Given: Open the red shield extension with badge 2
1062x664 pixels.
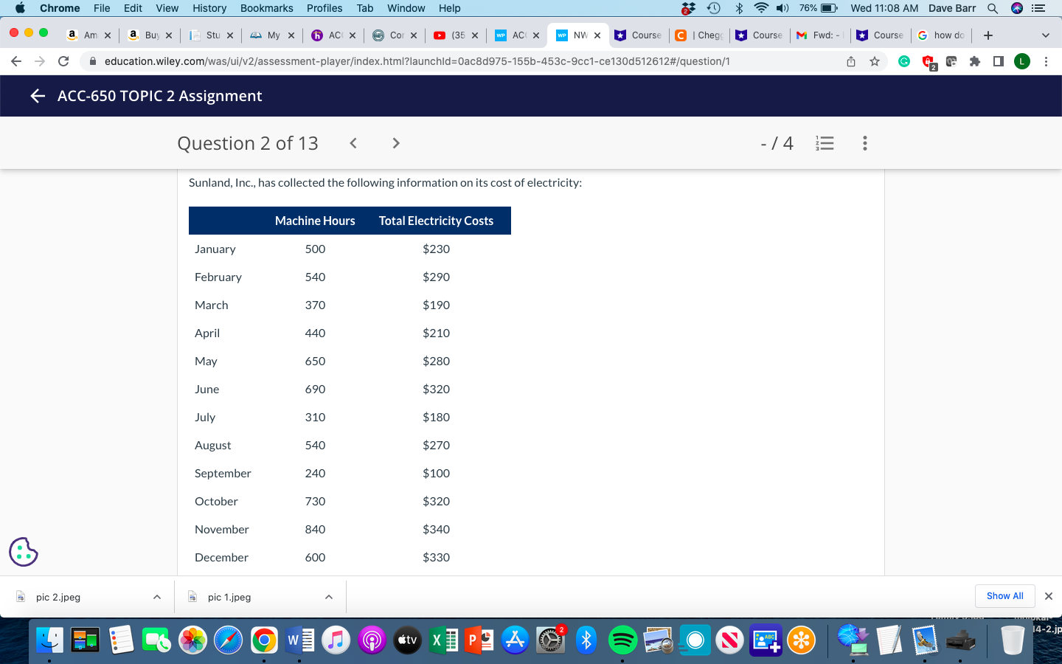Looking at the screenshot, I should [x=929, y=62].
